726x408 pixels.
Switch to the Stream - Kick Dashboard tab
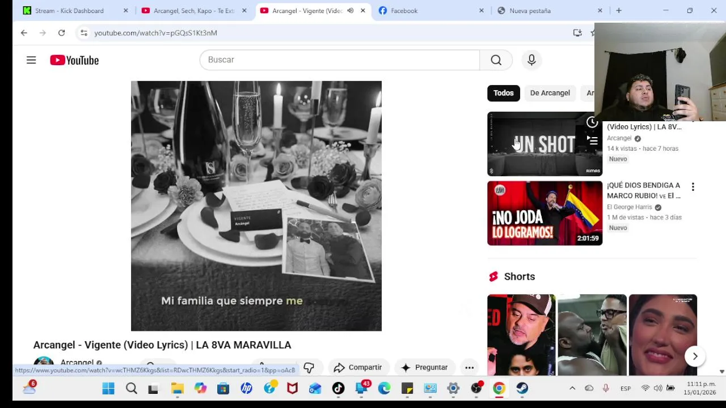(69, 11)
